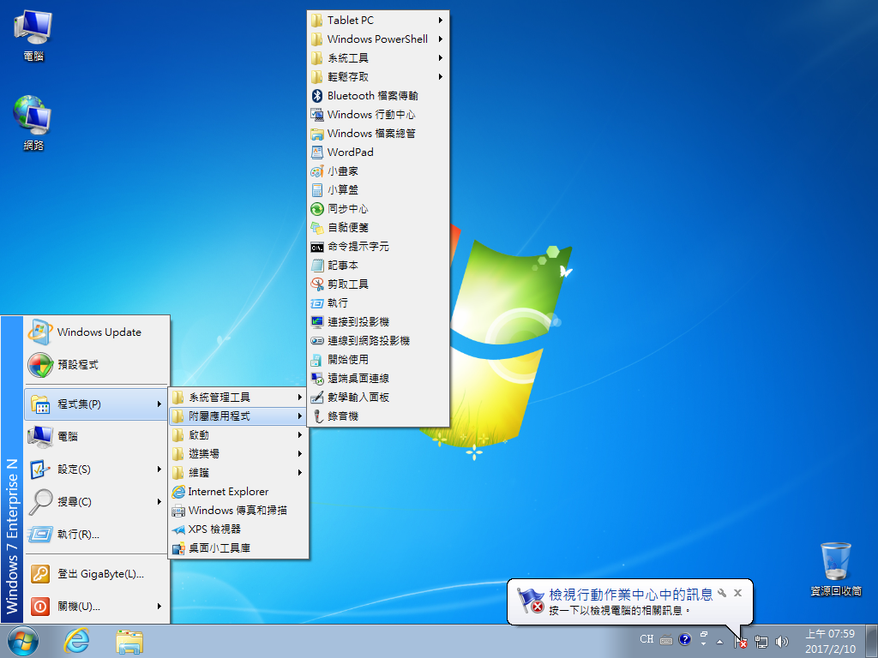Select Windows 行動中心 menu entry

378,115
